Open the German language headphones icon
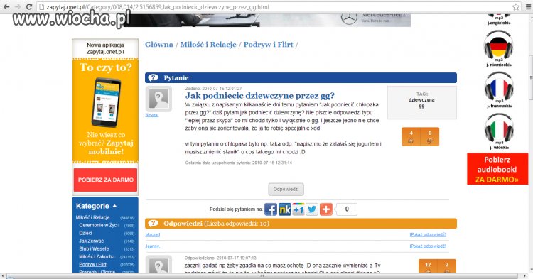533x279 pixels. click(x=499, y=45)
